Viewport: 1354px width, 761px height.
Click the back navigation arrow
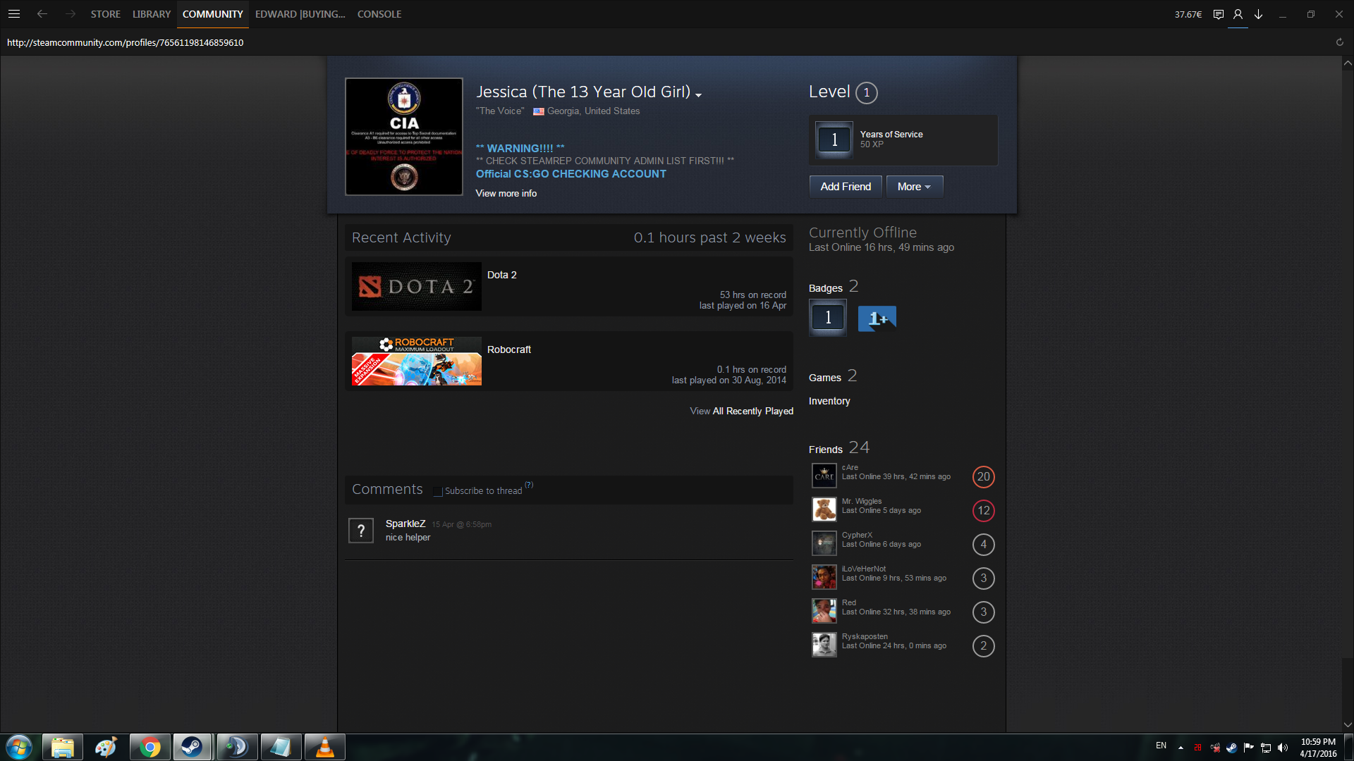click(42, 14)
